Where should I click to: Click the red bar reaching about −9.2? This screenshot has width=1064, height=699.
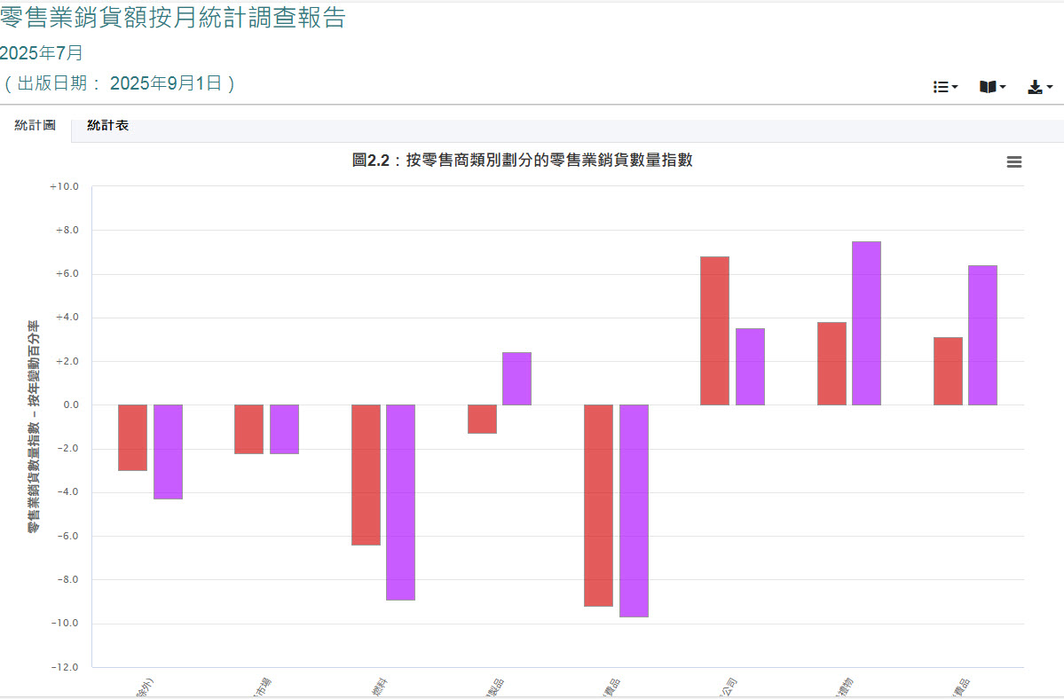tap(598, 506)
